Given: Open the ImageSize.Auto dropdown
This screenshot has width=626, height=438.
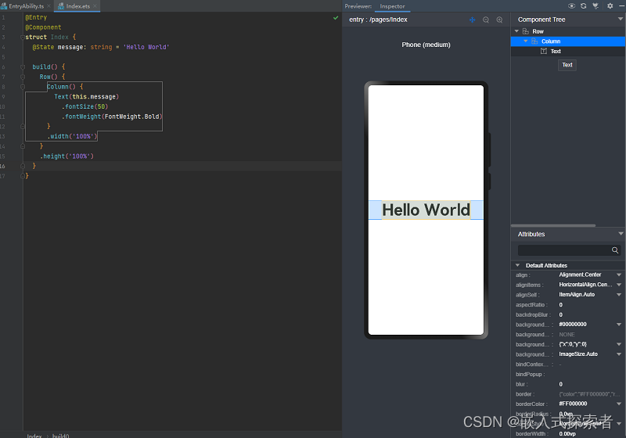Looking at the screenshot, I should pyautogui.click(x=619, y=354).
